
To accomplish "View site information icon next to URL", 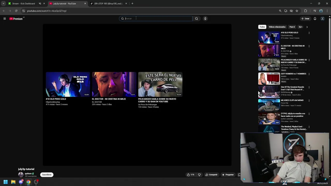I will point(24,11).
